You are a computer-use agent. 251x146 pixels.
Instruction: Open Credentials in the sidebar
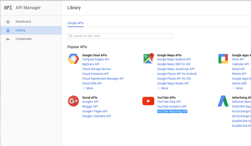23,39
